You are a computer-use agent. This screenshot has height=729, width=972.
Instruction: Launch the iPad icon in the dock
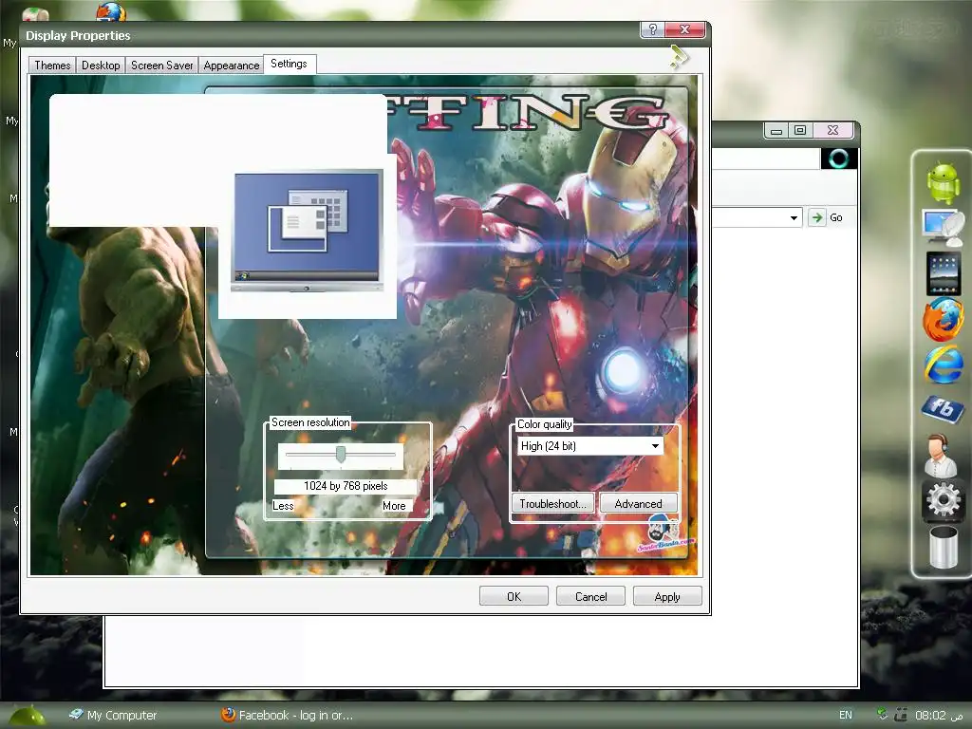(x=943, y=272)
